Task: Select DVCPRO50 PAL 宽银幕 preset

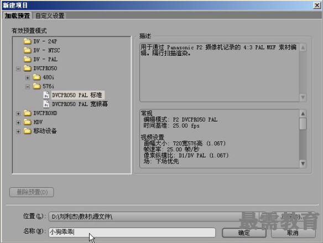Action: pos(80,104)
